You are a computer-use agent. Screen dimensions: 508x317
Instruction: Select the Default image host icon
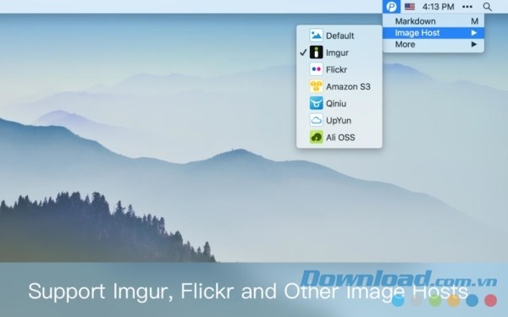[316, 36]
